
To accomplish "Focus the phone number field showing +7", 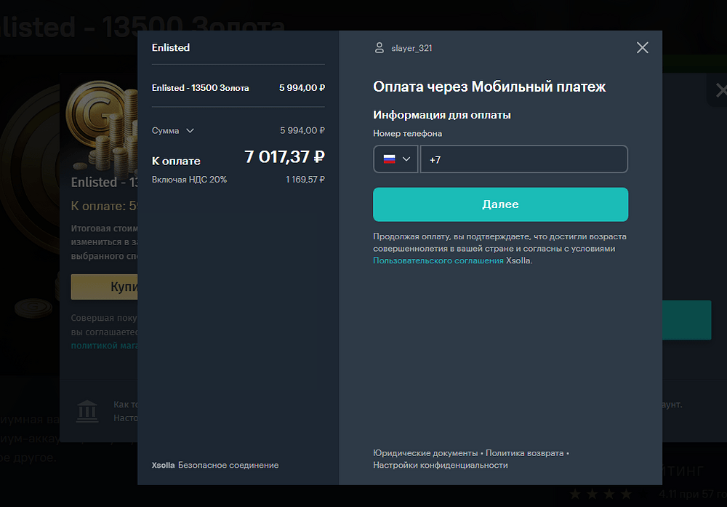I will click(x=524, y=159).
